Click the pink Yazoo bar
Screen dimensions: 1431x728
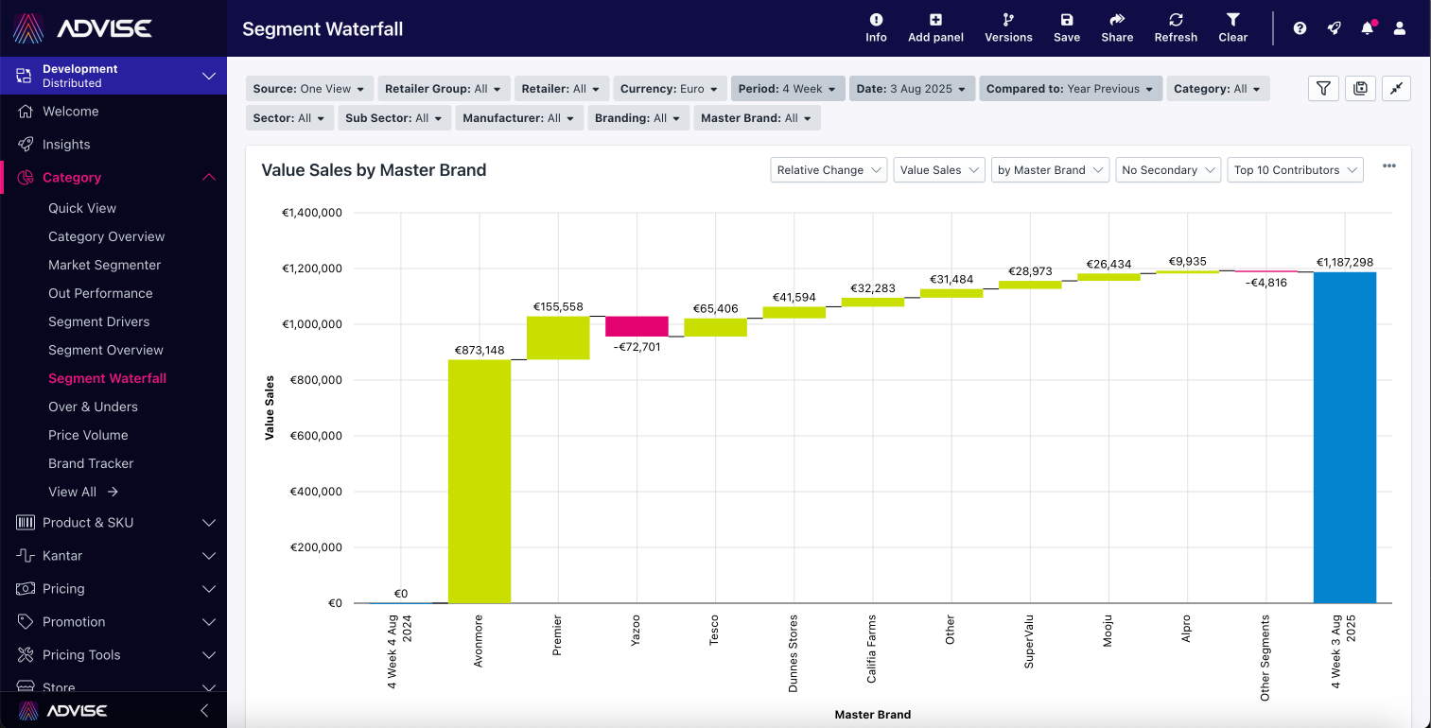637,326
